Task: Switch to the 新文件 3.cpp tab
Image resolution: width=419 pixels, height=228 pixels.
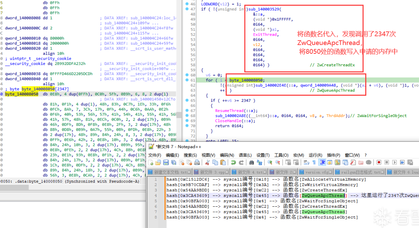Action: [x=212, y=172]
